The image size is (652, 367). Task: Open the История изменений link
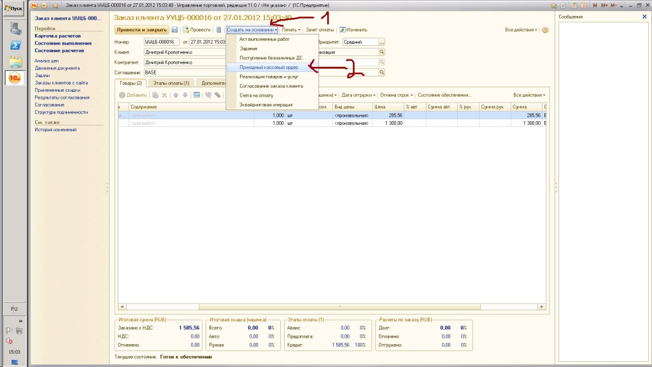(x=56, y=130)
